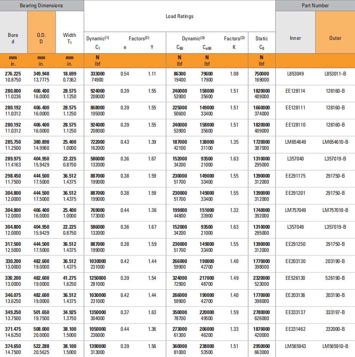Select outer part number LM757010-B
Screen dimensions: 355x357
click(335, 210)
